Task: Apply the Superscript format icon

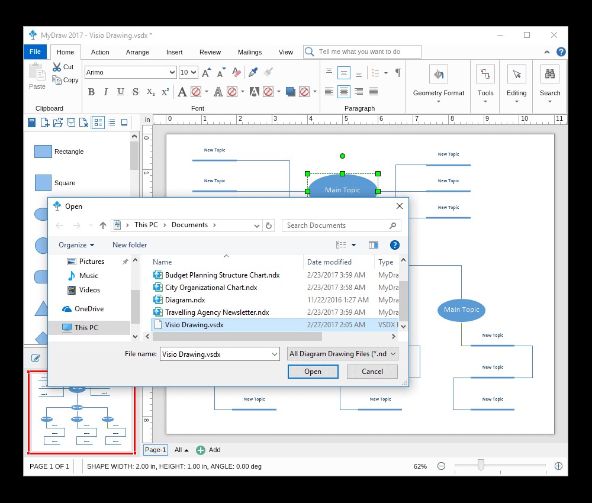Action: pos(165,92)
